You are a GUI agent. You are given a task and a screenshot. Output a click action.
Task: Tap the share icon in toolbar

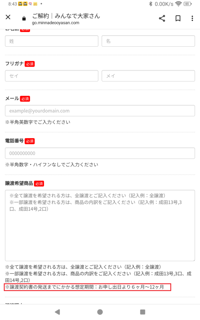point(162,18)
